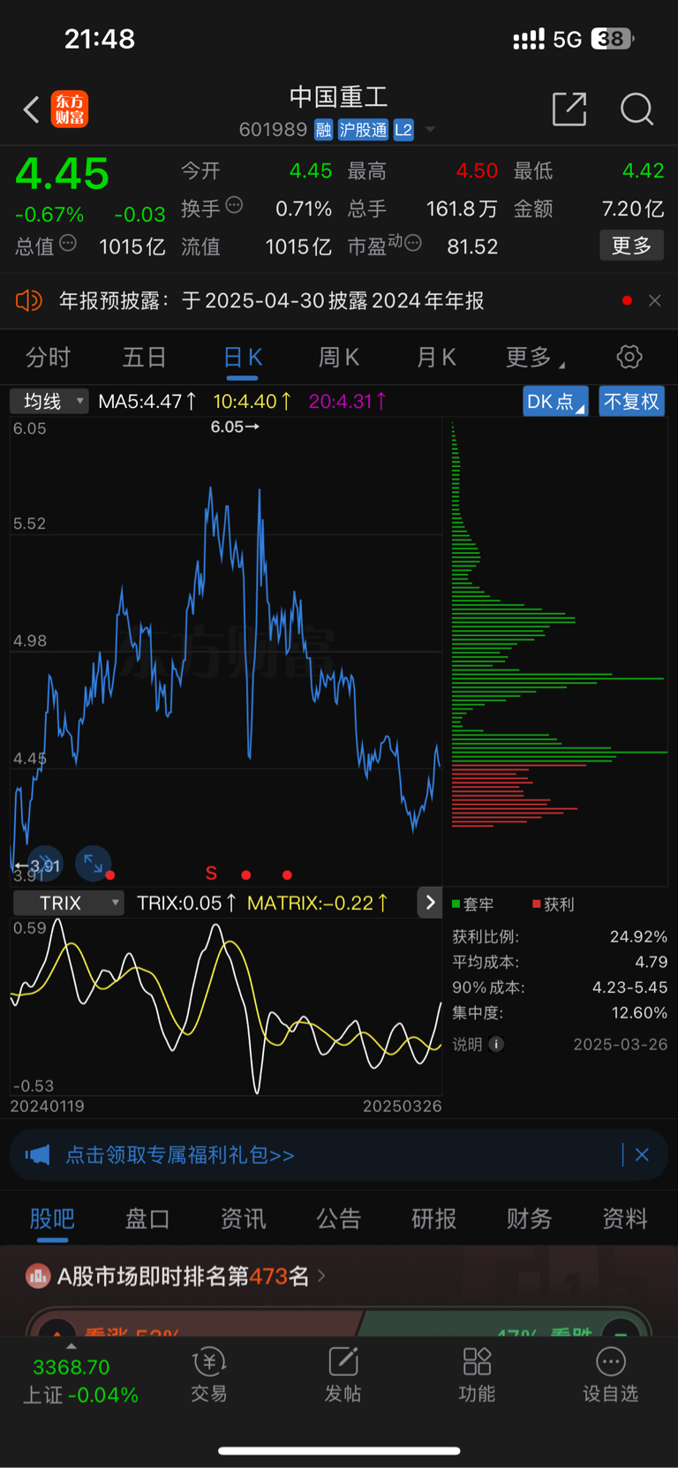This screenshot has height=1468, width=678.
Task: Switch to 公告 tab
Action: pyautogui.click(x=339, y=1219)
